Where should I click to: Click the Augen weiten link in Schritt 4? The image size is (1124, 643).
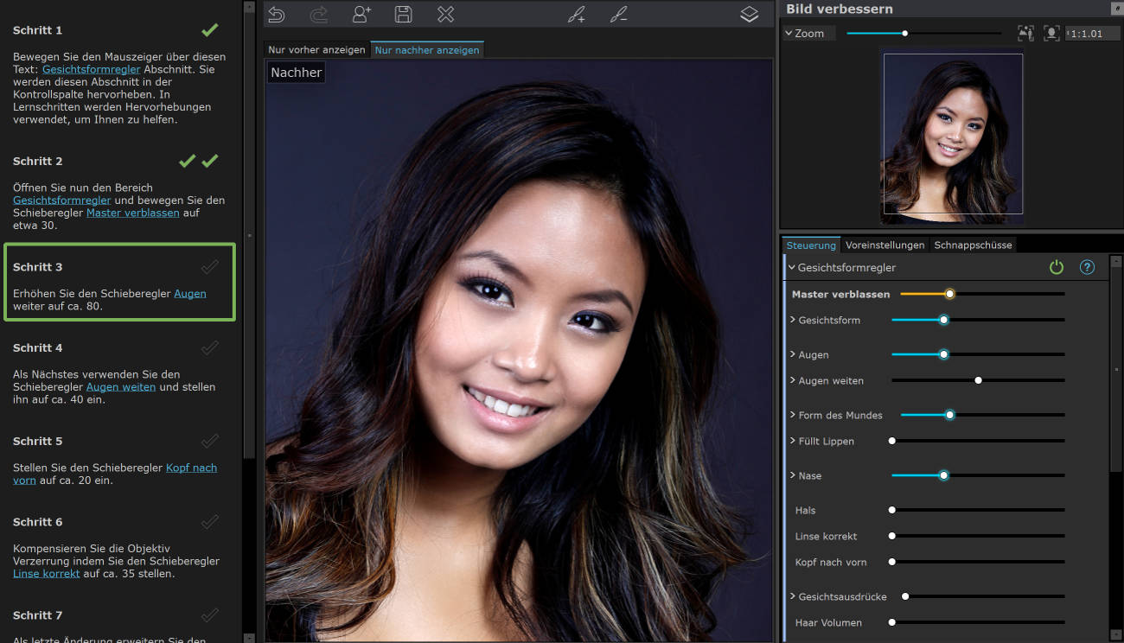[121, 387]
